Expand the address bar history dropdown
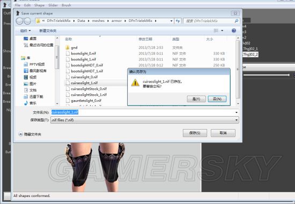This screenshot has width=295, height=204. tap(171, 21)
